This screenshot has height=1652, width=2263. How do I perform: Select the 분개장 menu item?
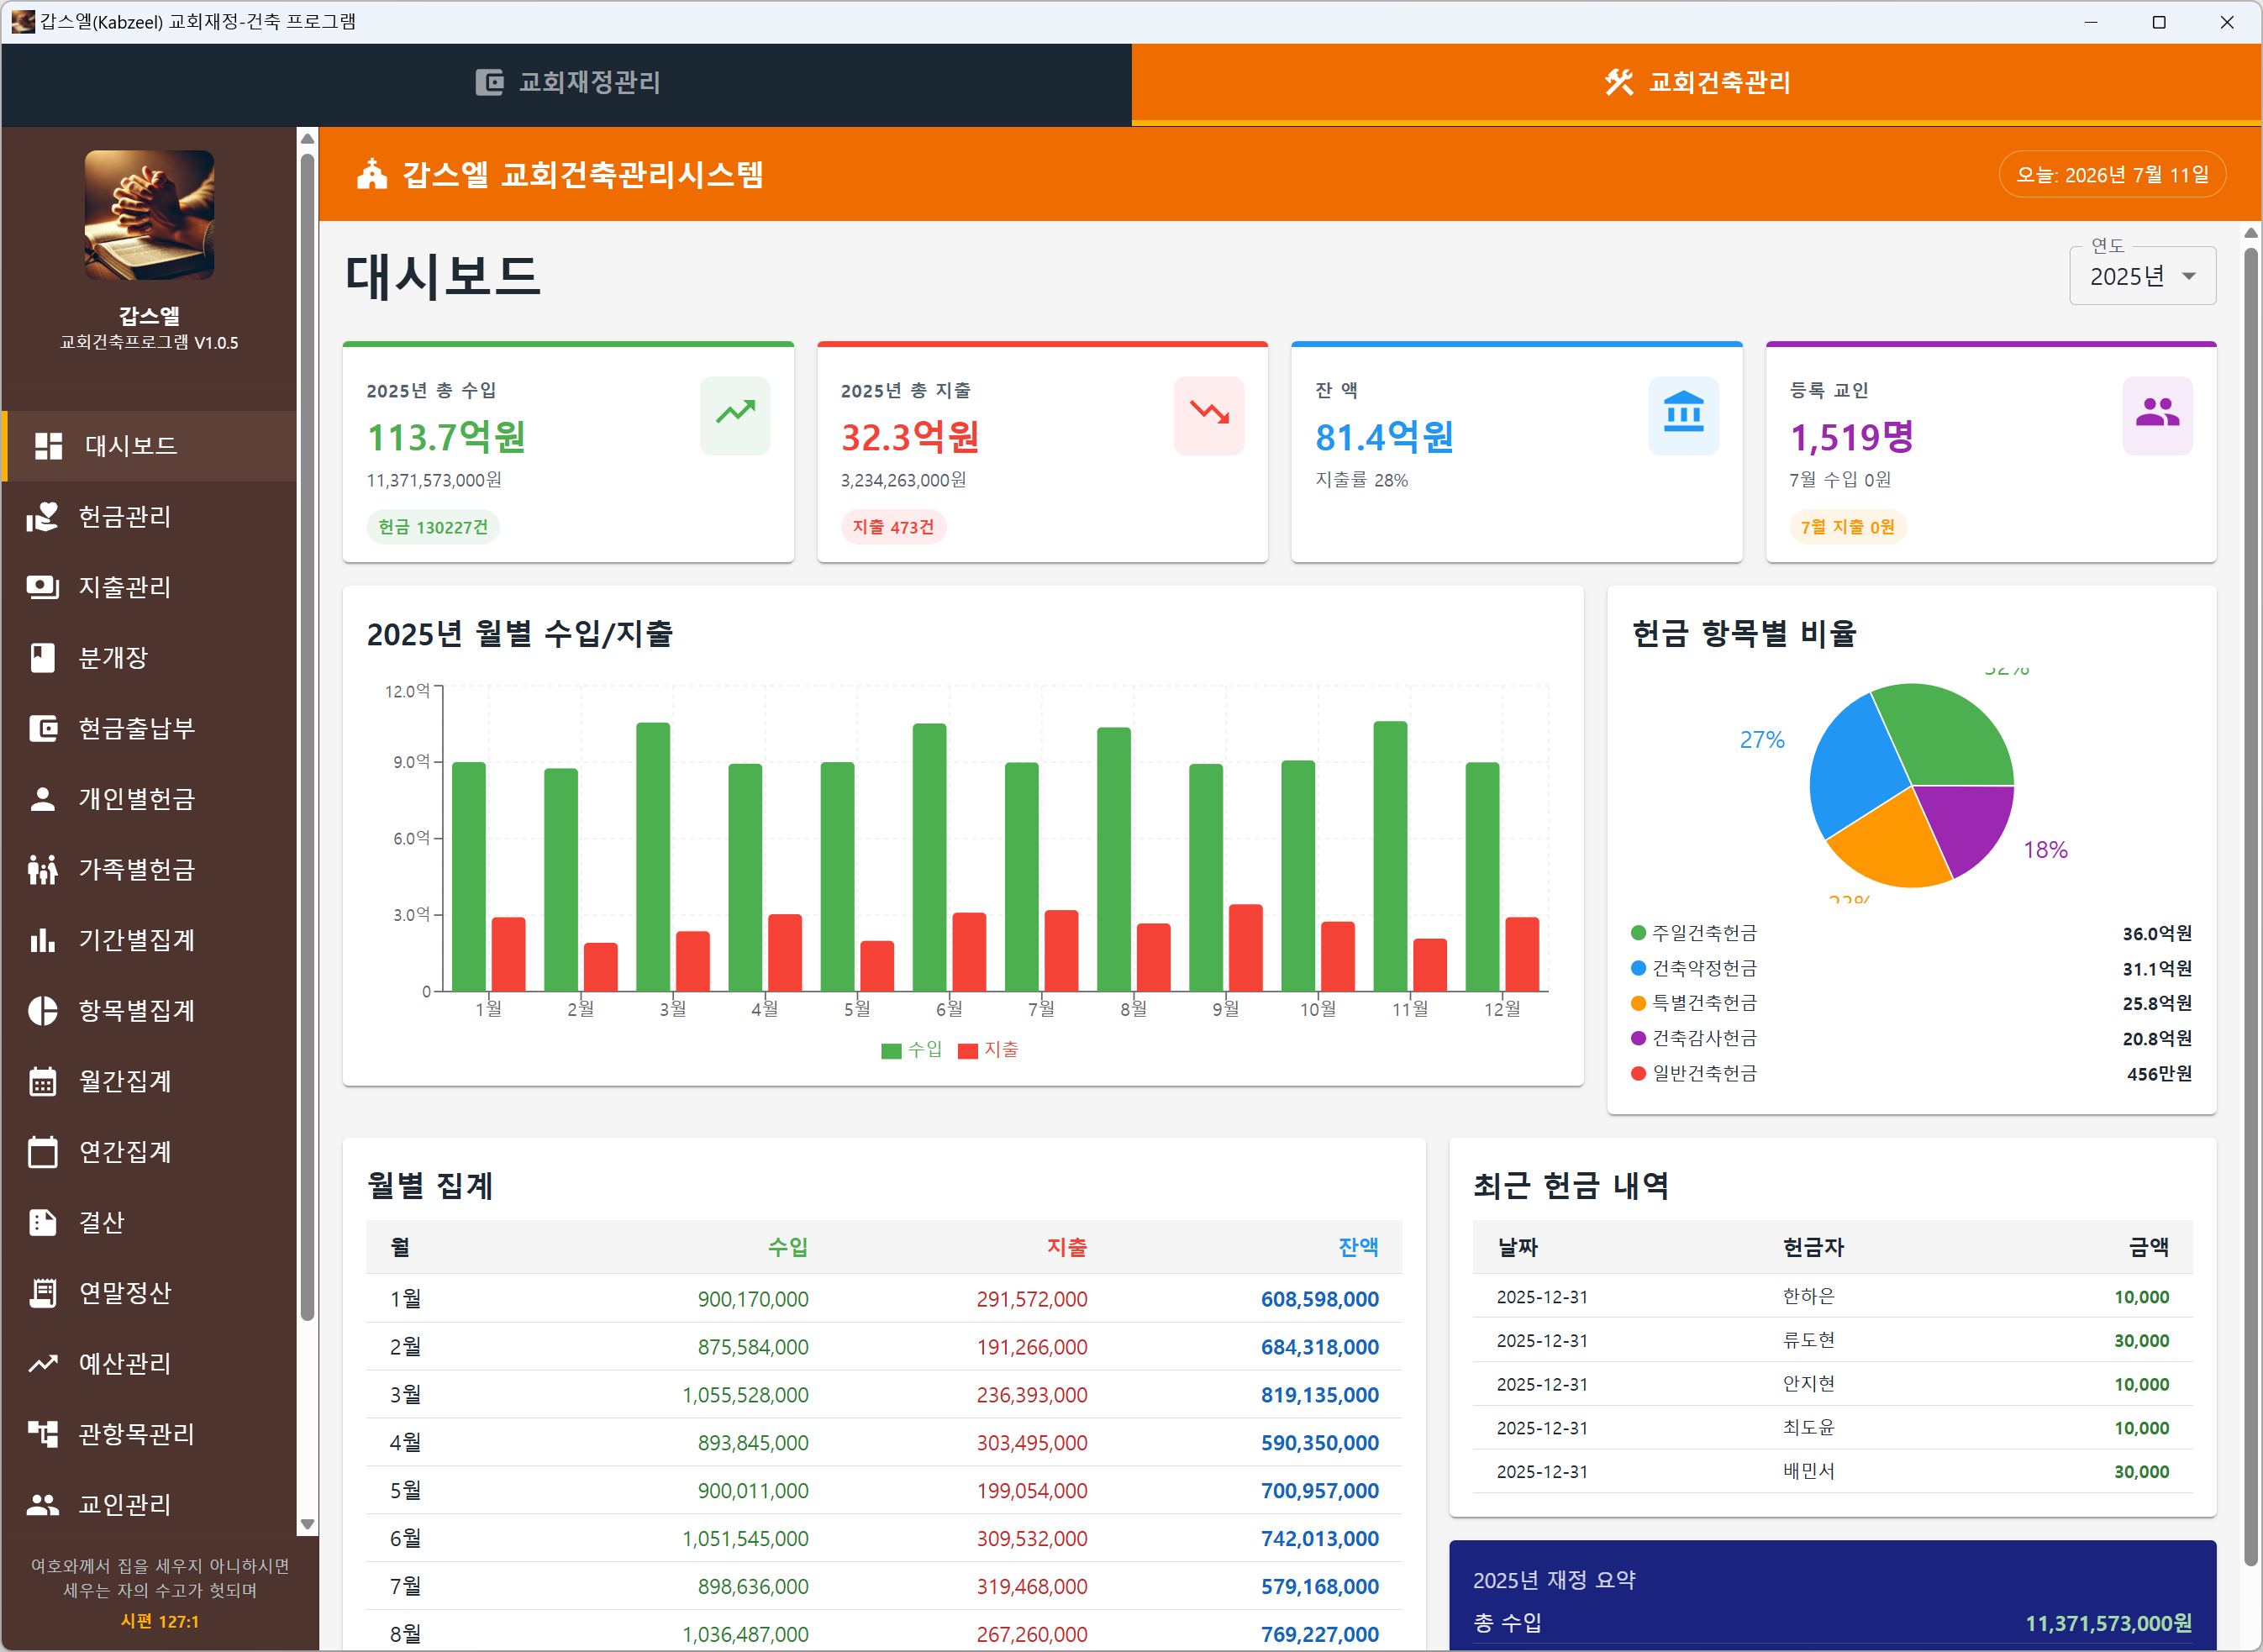pyautogui.click(x=150, y=658)
